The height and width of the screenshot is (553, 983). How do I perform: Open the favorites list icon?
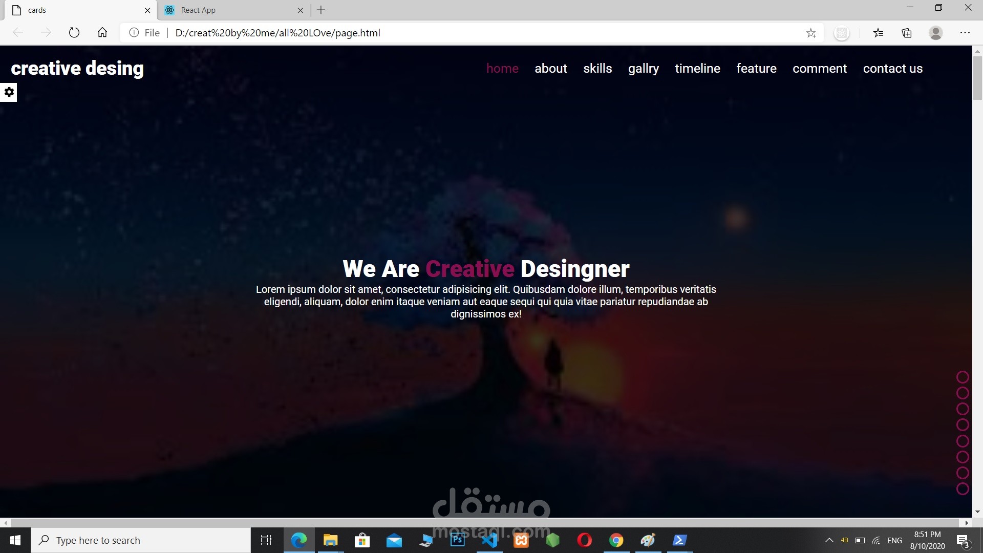click(x=879, y=33)
